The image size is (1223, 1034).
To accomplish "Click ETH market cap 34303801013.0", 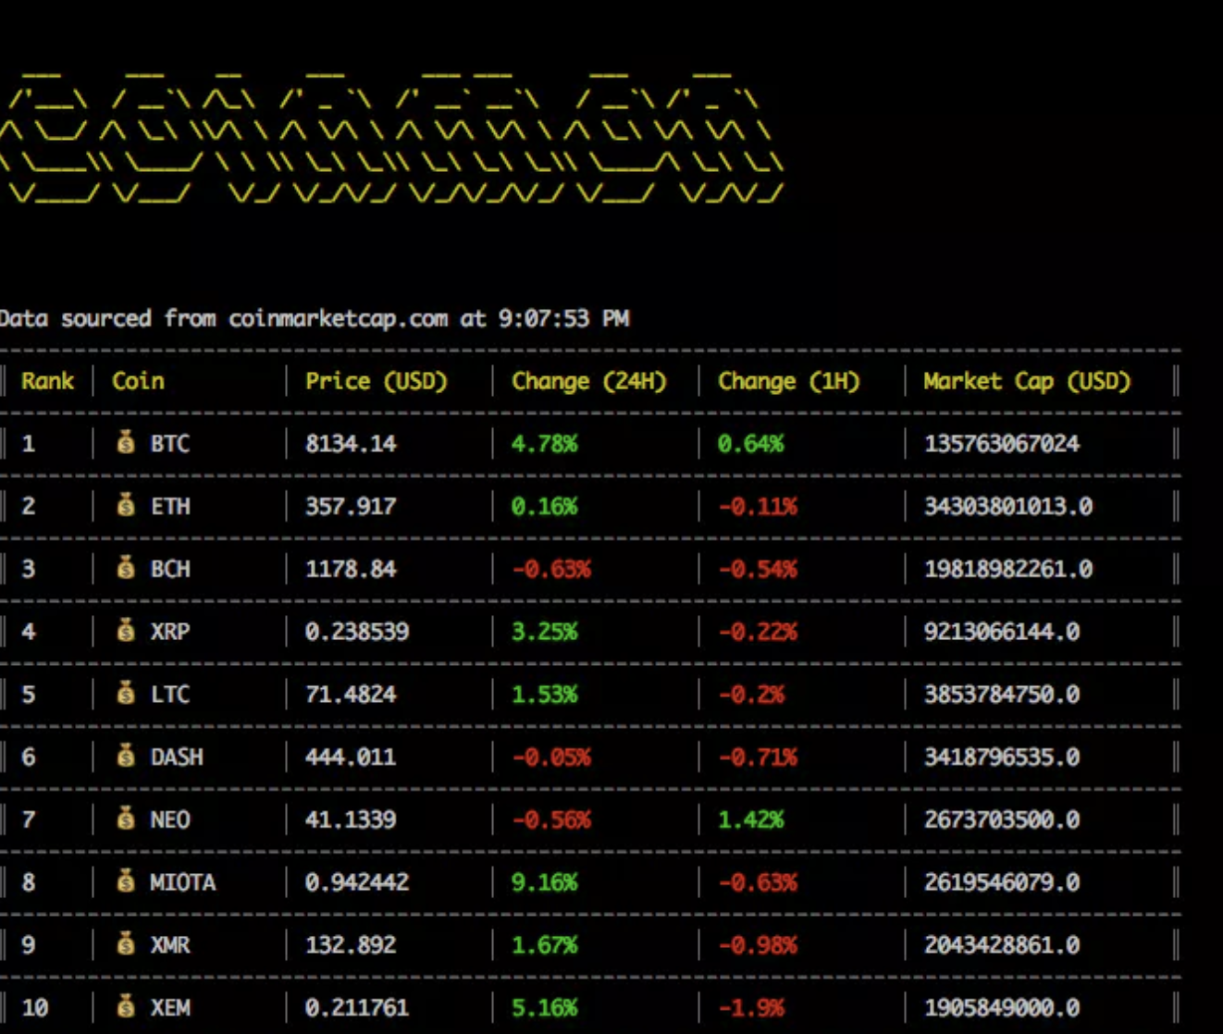I will pyautogui.click(x=1008, y=507).
